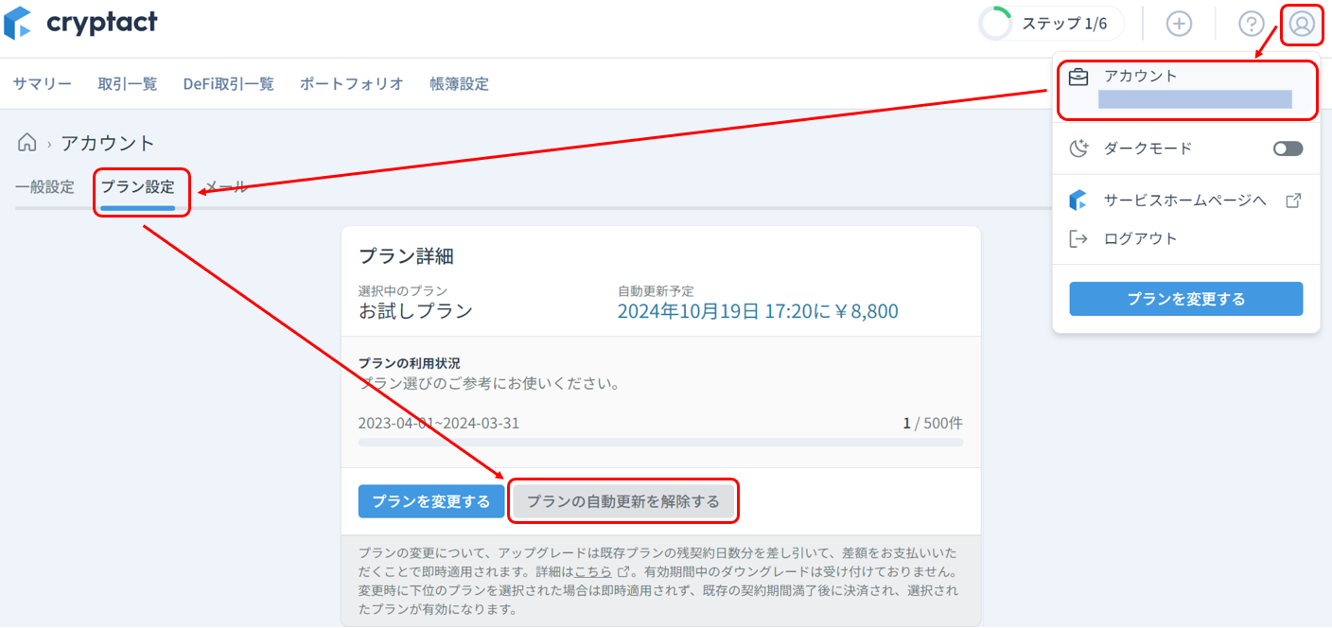Viewport: 1332px width, 628px height.
Task: Toggle the ダークモード switch
Action: pyautogui.click(x=1288, y=148)
